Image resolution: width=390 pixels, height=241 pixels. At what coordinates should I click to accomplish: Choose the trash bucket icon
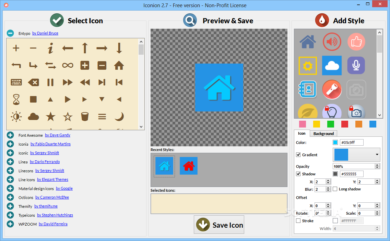click(85, 117)
